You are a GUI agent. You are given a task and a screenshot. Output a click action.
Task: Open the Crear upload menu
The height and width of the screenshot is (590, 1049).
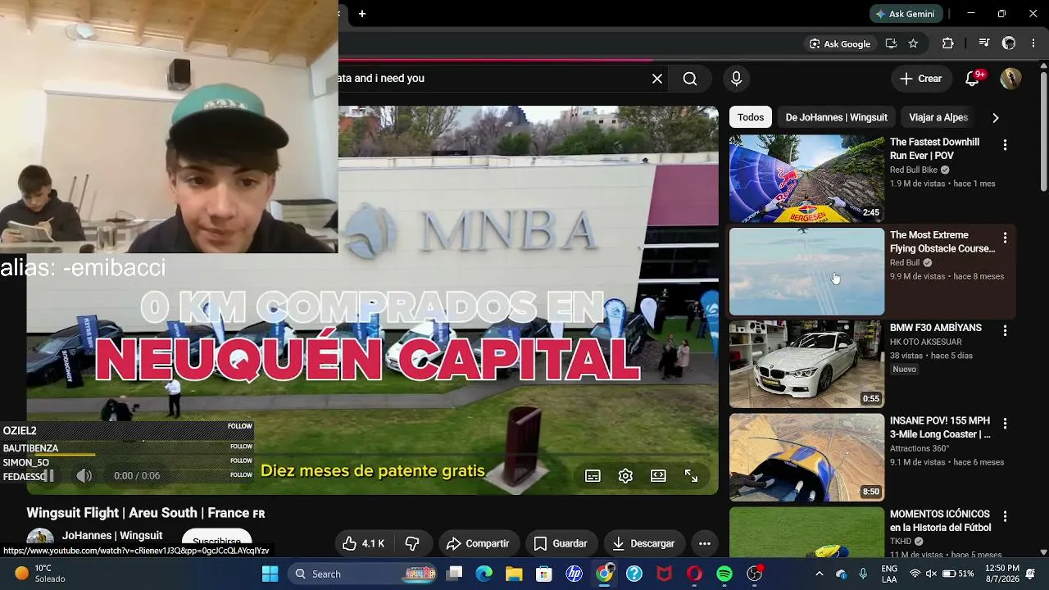pyautogui.click(x=921, y=79)
